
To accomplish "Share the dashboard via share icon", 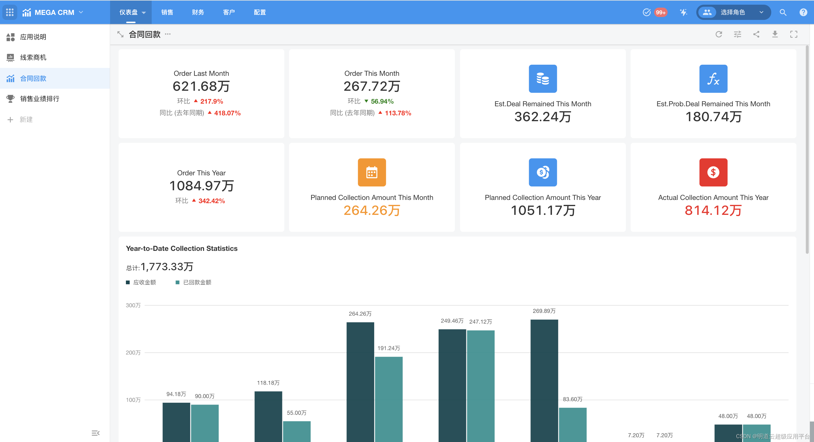I will (756, 34).
